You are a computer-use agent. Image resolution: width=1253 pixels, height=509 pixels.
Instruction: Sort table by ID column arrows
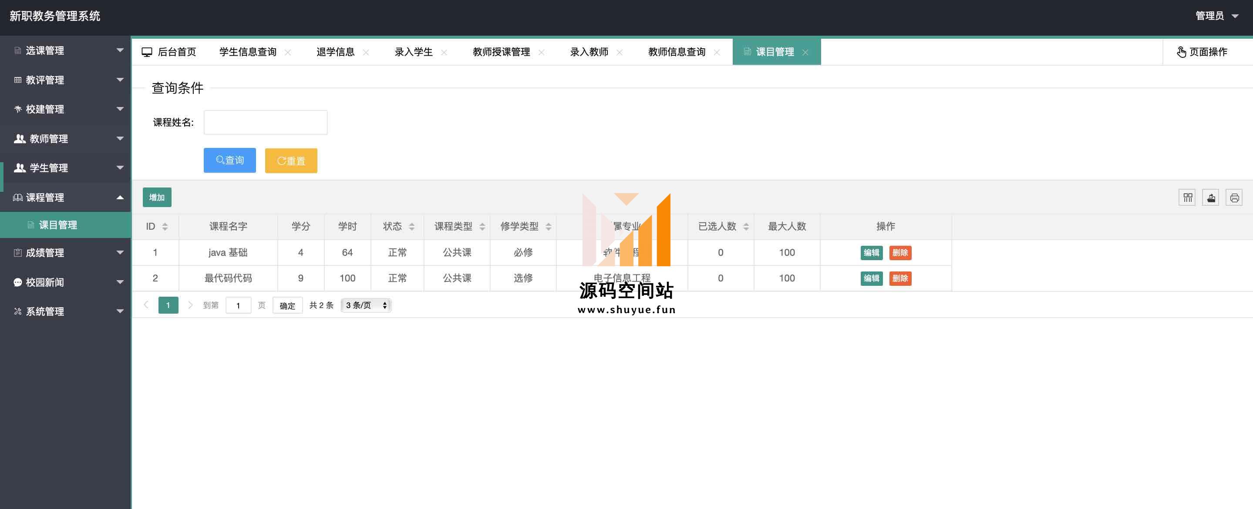click(x=165, y=227)
